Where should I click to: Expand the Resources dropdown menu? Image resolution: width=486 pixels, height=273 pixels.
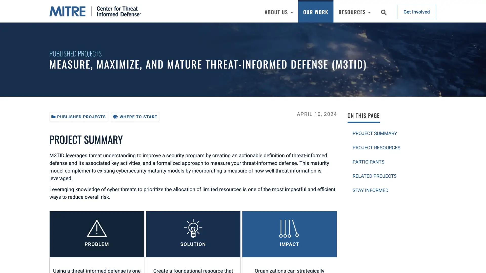click(x=352, y=12)
